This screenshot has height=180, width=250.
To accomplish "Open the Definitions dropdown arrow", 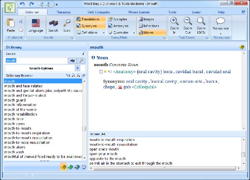I will [104, 33].
